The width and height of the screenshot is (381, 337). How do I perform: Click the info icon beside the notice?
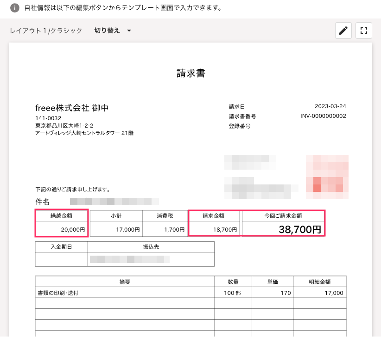click(x=14, y=8)
